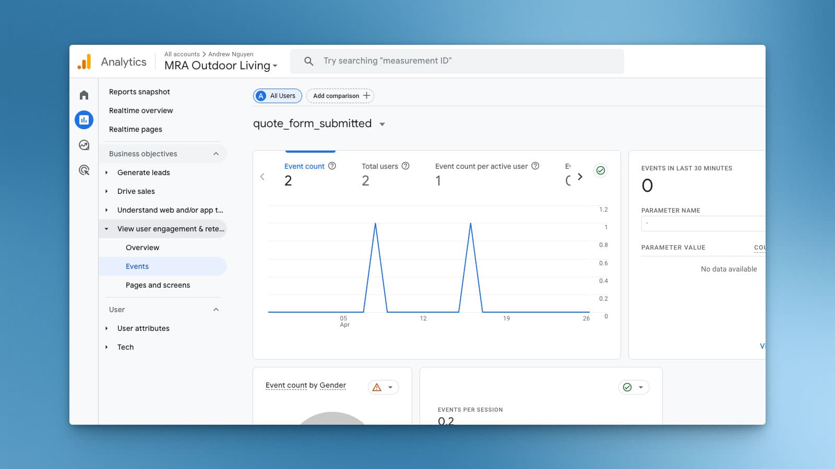Image resolution: width=835 pixels, height=469 pixels.
Task: Click help icon for Event count per active user
Action: click(x=535, y=166)
